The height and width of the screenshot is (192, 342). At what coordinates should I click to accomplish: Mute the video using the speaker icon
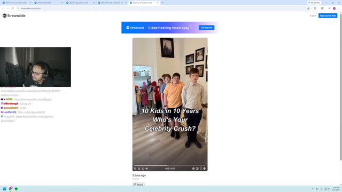(x=146, y=169)
